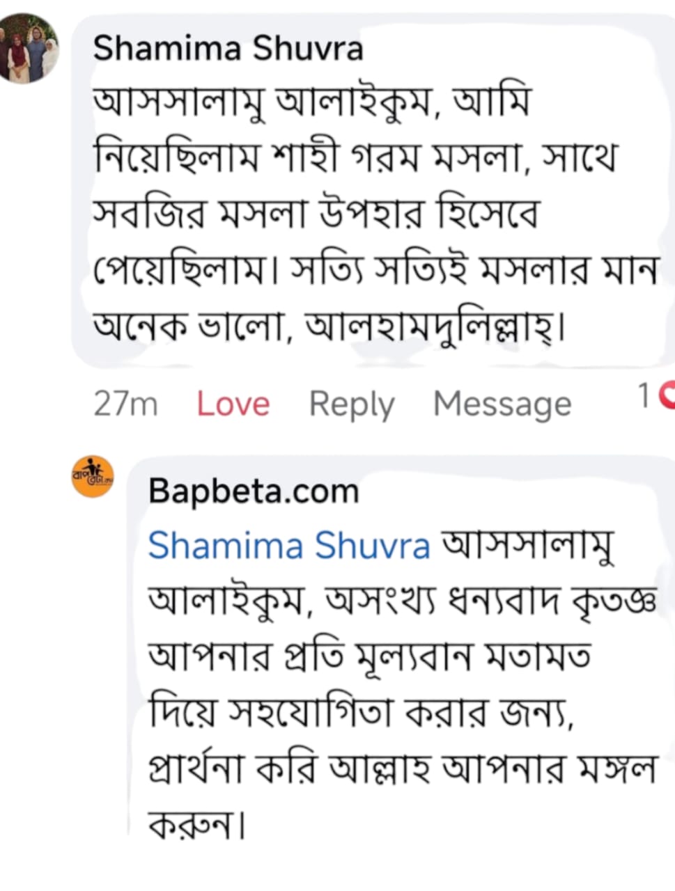Click the blue Shamima Shuvra mention
Screen dimensions: 675x891
pyautogui.click(x=289, y=545)
